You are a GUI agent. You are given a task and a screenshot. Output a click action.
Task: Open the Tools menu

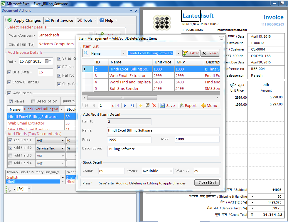click(x=87, y=20)
